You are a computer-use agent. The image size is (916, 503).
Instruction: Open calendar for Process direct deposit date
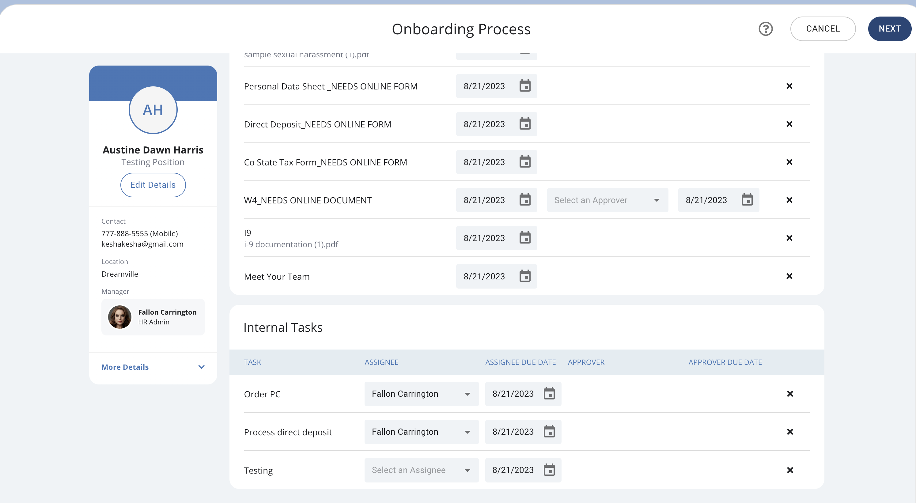(549, 432)
